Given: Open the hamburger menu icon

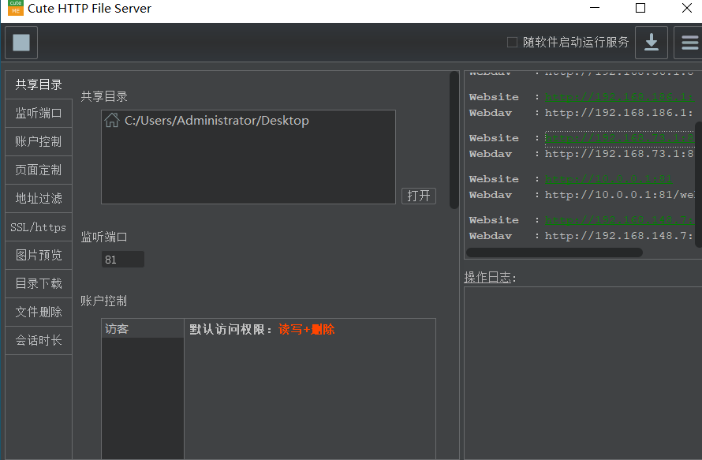Looking at the screenshot, I should [x=689, y=43].
